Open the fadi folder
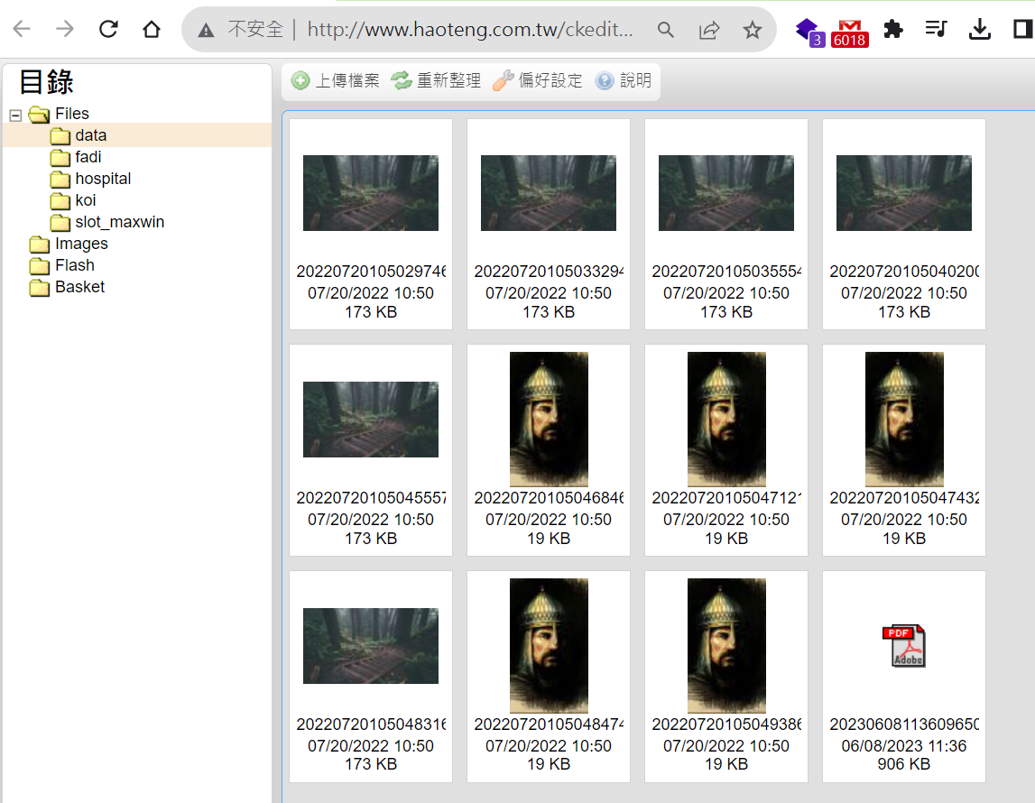The height and width of the screenshot is (803, 1035). tap(88, 157)
